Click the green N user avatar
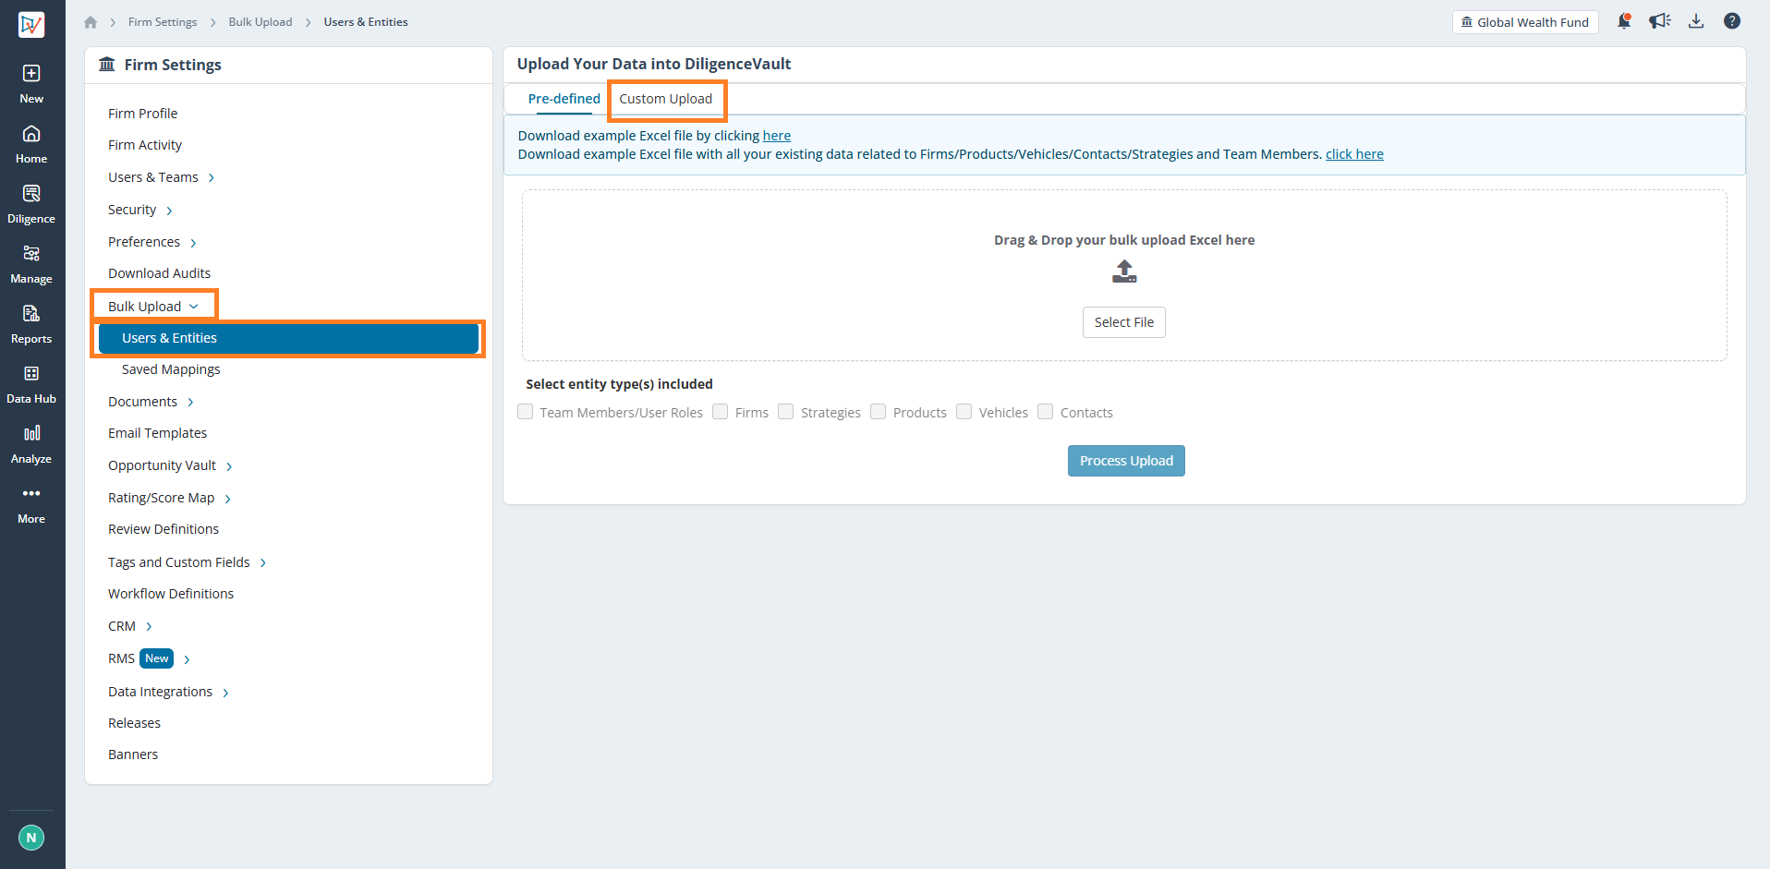The image size is (1770, 869). (x=31, y=838)
